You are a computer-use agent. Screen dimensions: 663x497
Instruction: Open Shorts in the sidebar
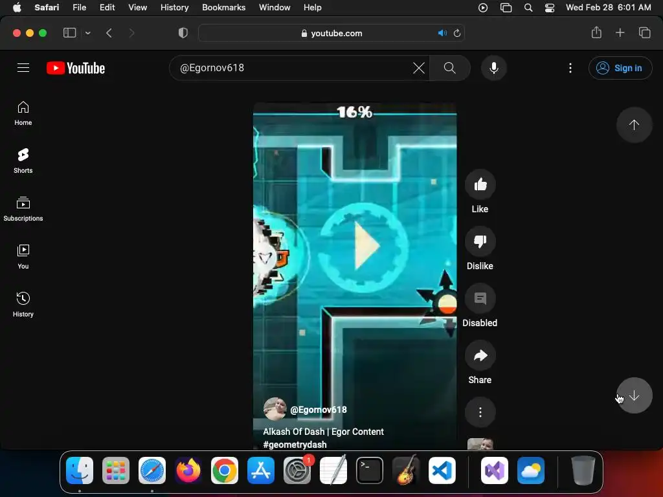pyautogui.click(x=23, y=161)
